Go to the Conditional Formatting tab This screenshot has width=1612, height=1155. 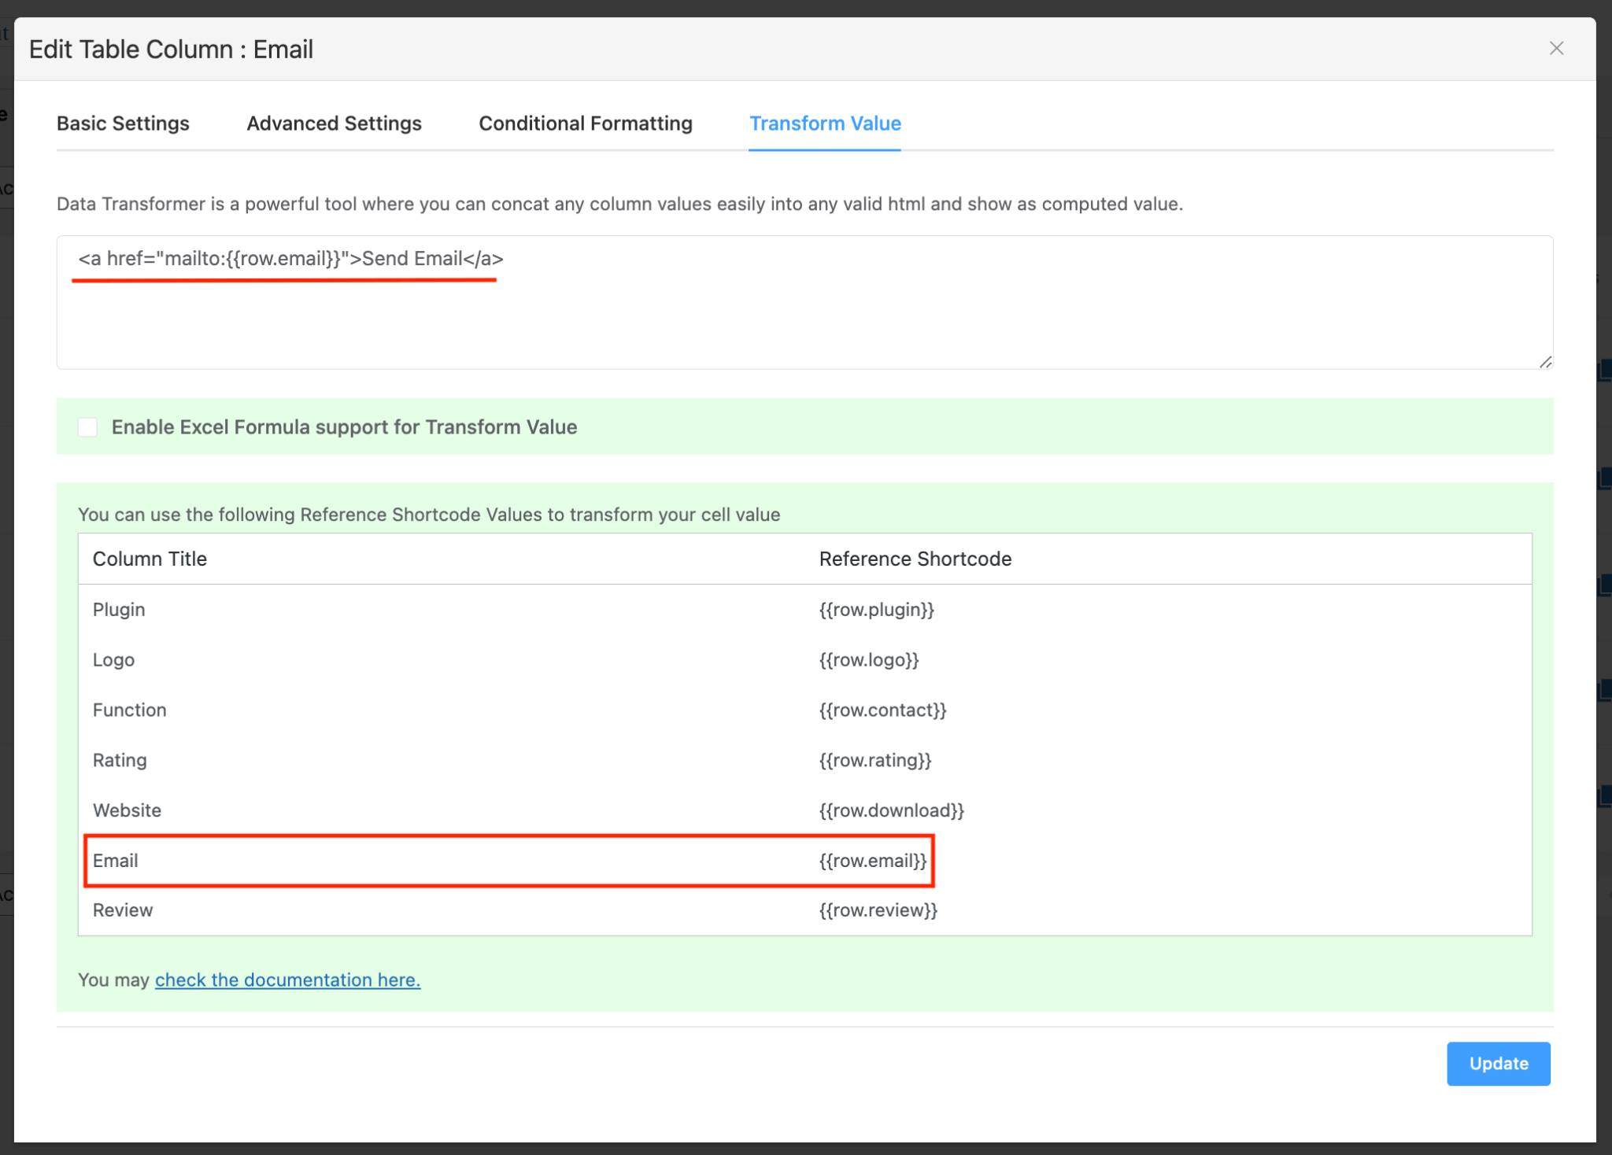pos(586,124)
